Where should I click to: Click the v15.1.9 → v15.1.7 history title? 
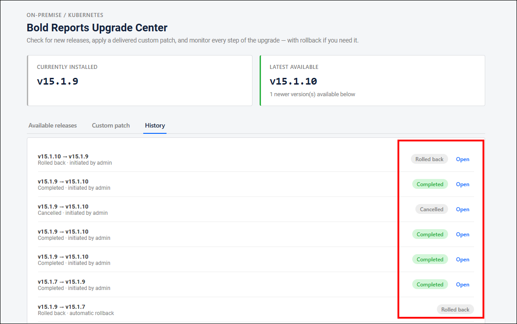coord(61,307)
